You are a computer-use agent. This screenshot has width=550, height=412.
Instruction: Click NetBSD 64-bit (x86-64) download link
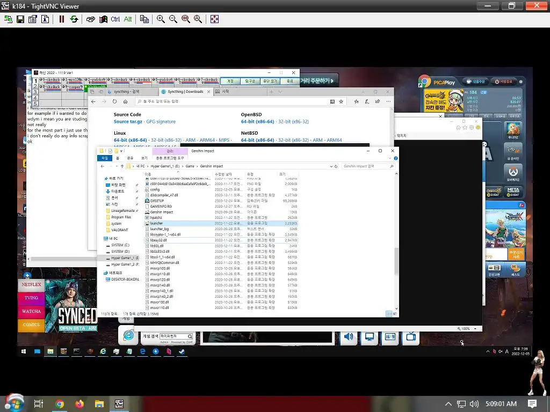tap(257, 140)
